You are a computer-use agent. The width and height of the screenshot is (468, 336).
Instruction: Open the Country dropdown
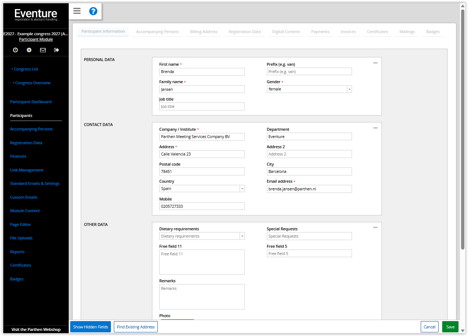pyautogui.click(x=242, y=189)
